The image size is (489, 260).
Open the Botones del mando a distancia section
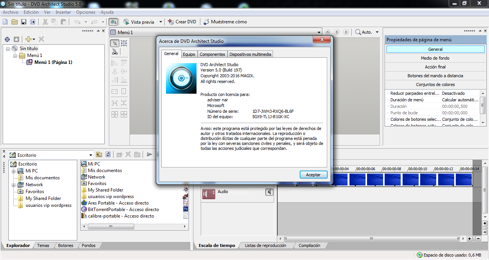click(x=435, y=76)
